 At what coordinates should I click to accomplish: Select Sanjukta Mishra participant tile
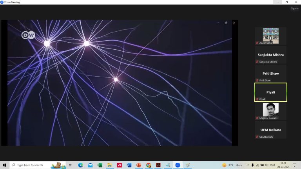pos(271,55)
